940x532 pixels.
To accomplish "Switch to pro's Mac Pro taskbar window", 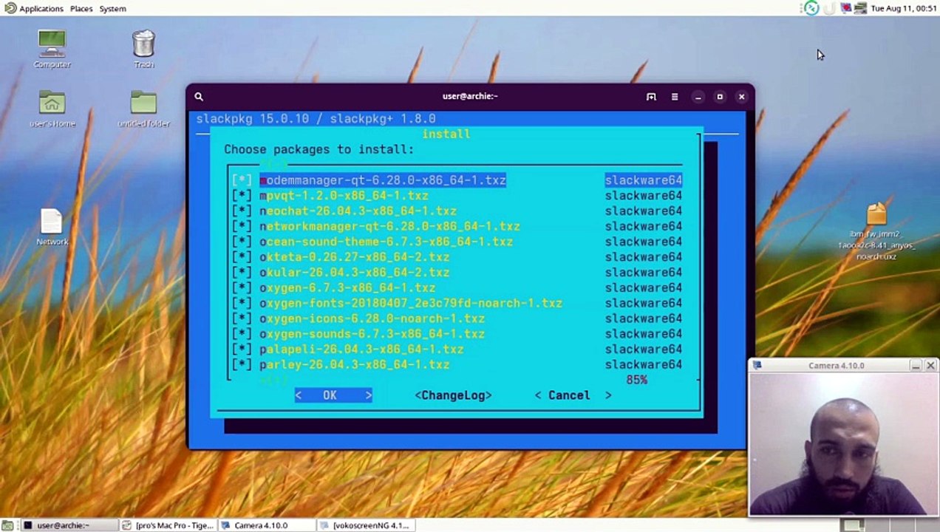I will [x=168, y=525].
